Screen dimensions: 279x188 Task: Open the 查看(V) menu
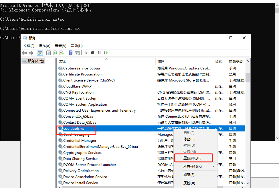click(x=60, y=46)
